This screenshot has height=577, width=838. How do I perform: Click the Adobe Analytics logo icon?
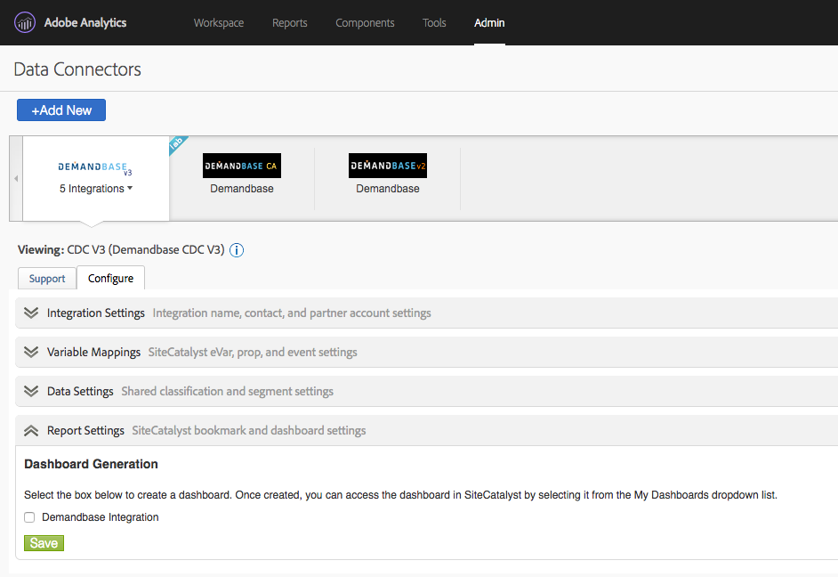[x=25, y=22]
